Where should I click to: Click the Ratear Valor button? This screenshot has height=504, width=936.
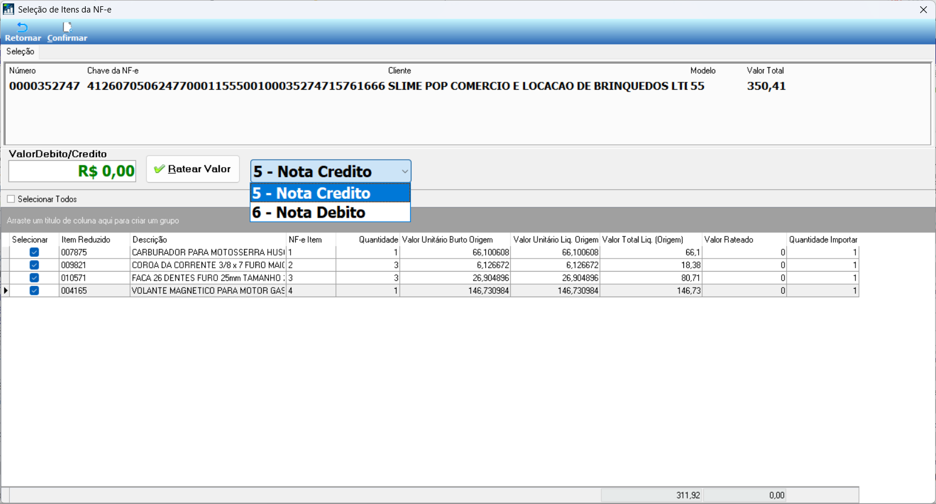[193, 169]
